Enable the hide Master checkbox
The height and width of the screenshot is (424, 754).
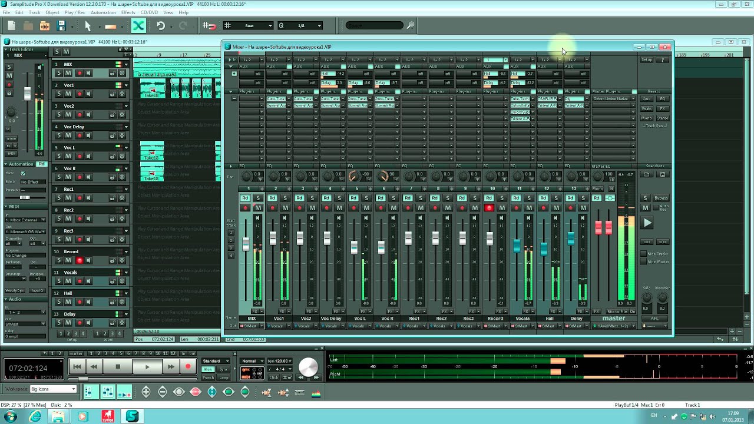[644, 261]
